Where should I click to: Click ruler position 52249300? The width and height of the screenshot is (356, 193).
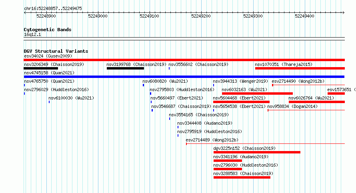253,16
